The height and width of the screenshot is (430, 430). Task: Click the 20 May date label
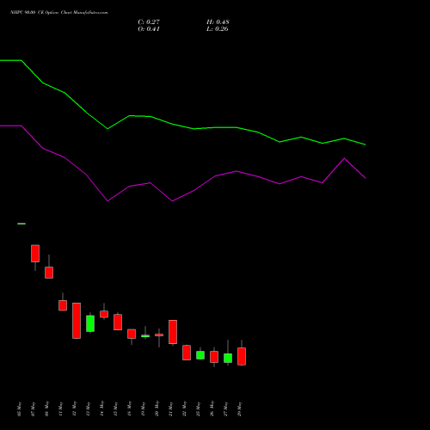coord(157,408)
